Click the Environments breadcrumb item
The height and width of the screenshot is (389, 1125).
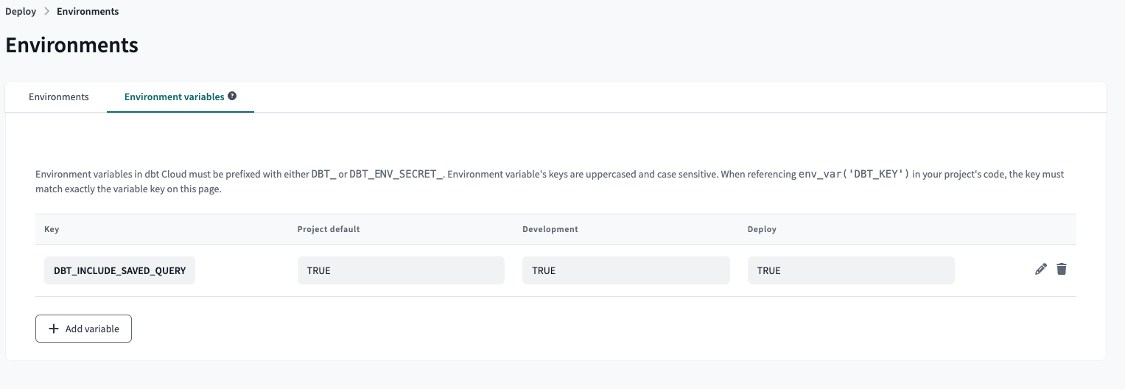click(x=88, y=12)
